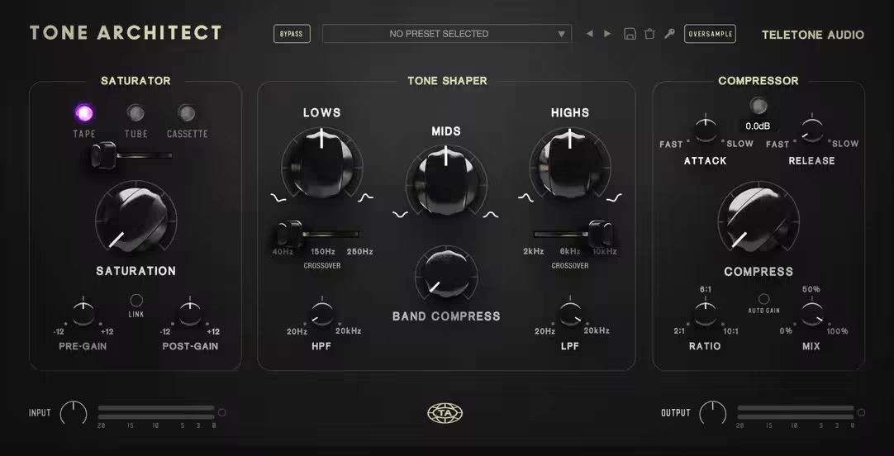Click the Band Compress knob
The width and height of the screenshot is (894, 456).
coord(446,276)
